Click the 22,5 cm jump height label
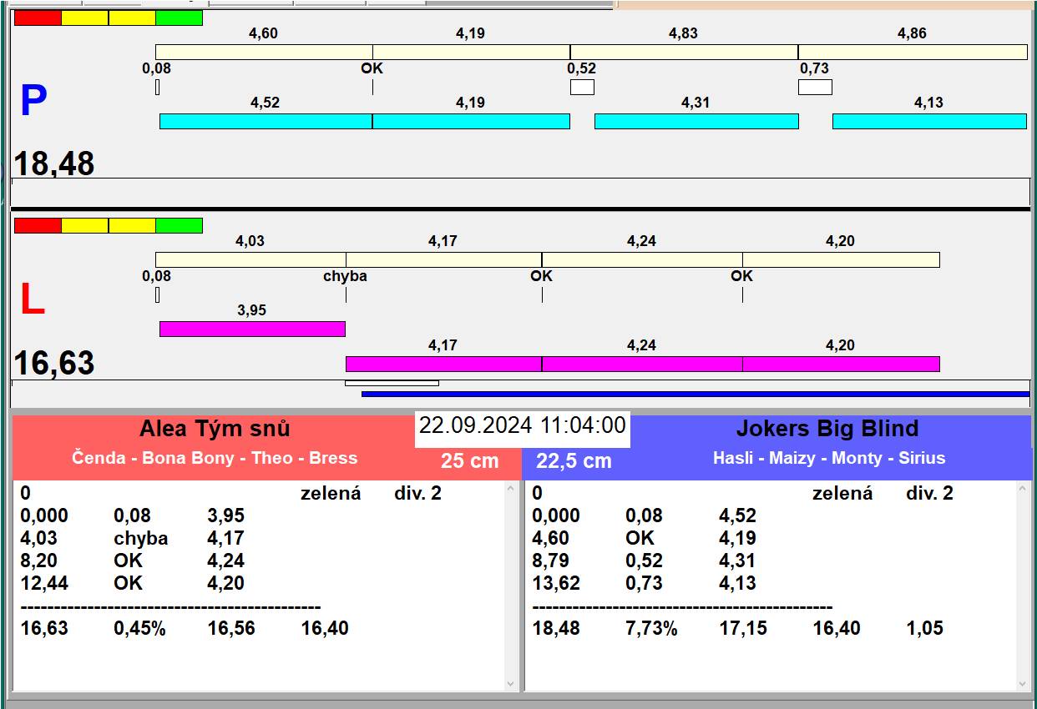Image resolution: width=1037 pixels, height=709 pixels. [574, 460]
